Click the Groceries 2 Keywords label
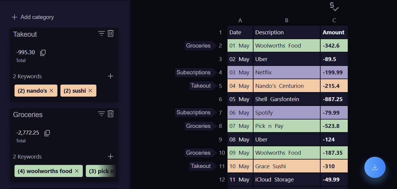The width and height of the screenshot is (397, 189). pyautogui.click(x=27, y=157)
